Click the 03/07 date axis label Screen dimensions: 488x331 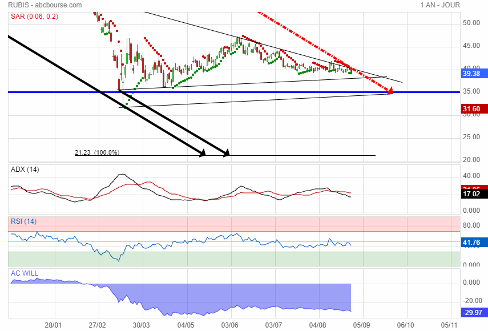(273, 325)
